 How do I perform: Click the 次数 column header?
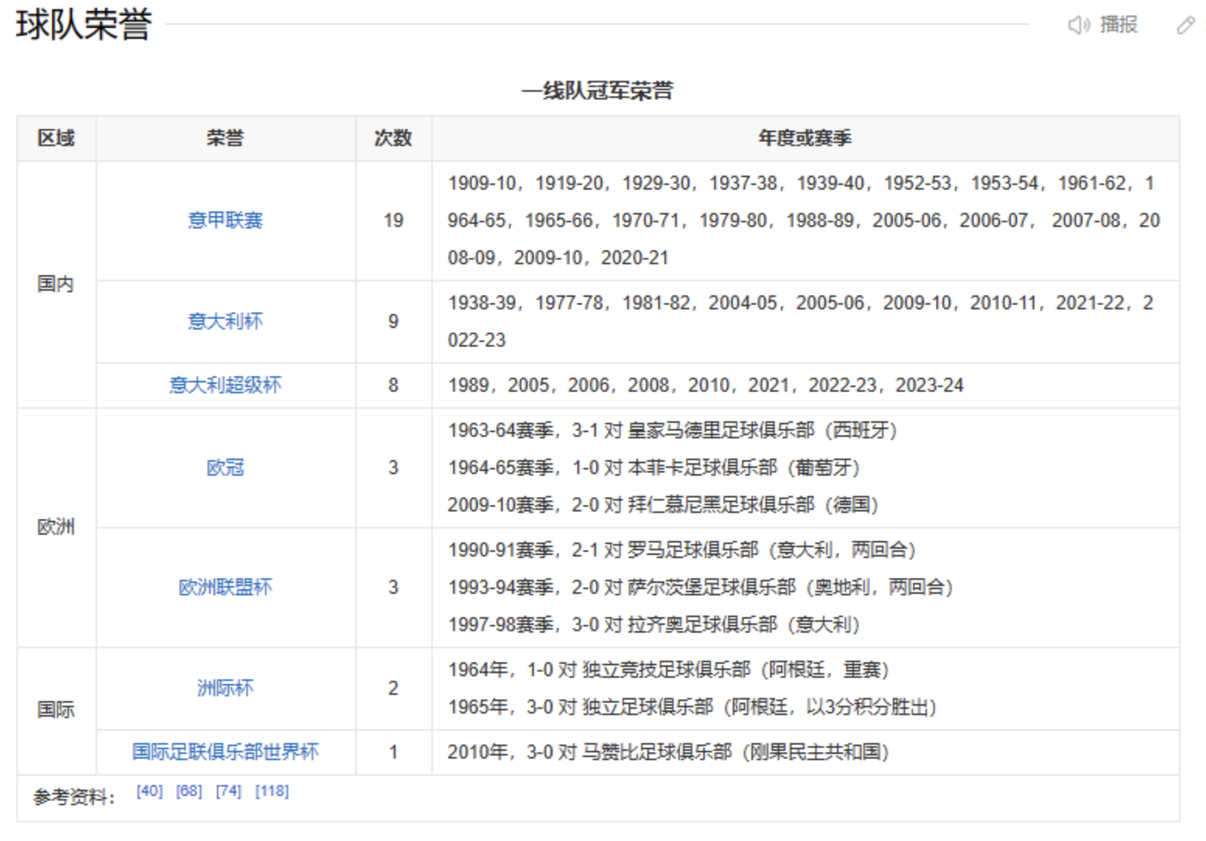[x=393, y=138]
